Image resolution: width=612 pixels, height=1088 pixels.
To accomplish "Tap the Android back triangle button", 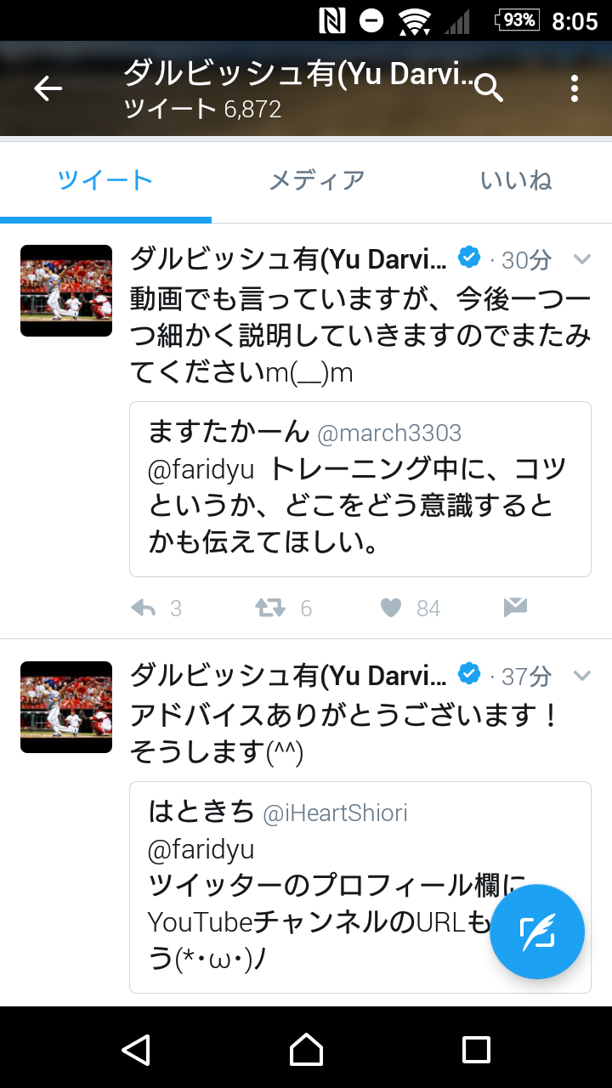I will 136,1049.
